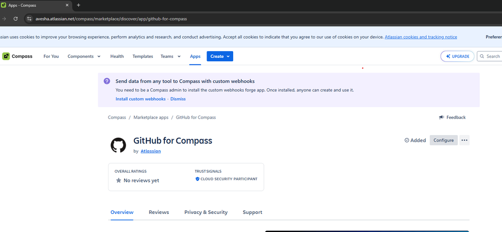Open the Create dropdown button
Screen dimensions: 502x232
[220, 56]
